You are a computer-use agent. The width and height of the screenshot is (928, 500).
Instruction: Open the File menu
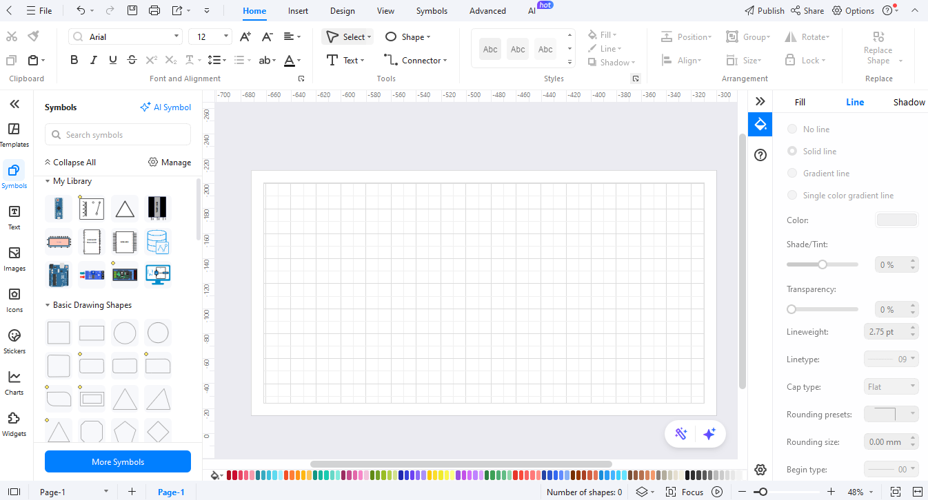pos(39,10)
